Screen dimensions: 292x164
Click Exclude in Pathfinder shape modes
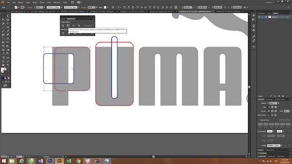click(79, 26)
